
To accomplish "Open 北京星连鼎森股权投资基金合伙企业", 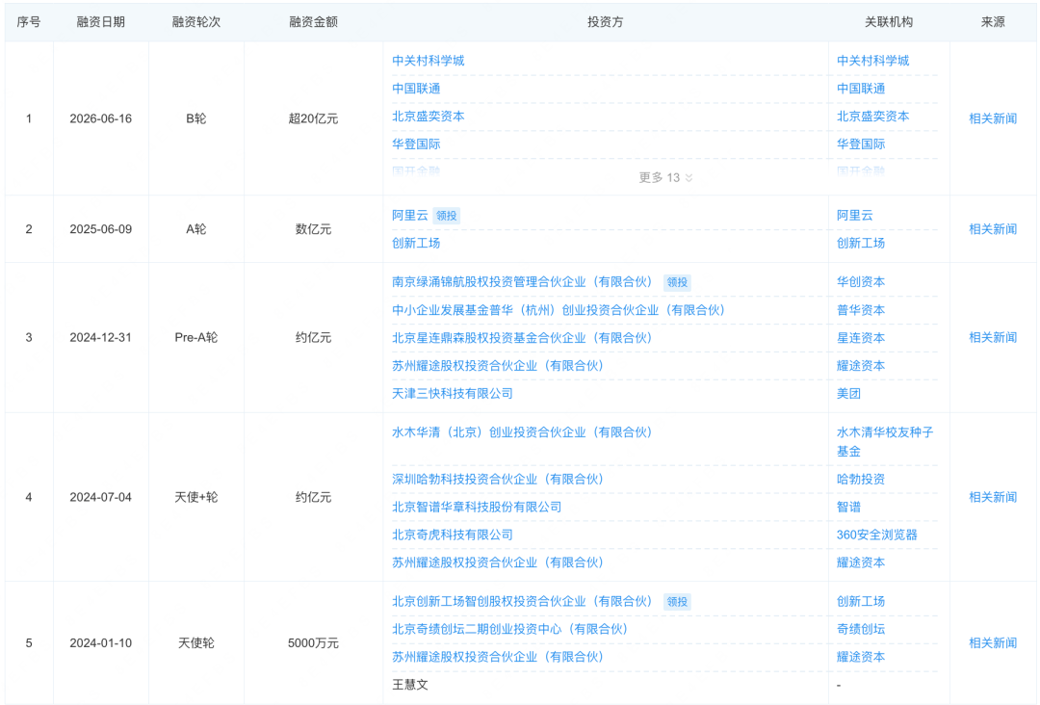I will tap(522, 338).
